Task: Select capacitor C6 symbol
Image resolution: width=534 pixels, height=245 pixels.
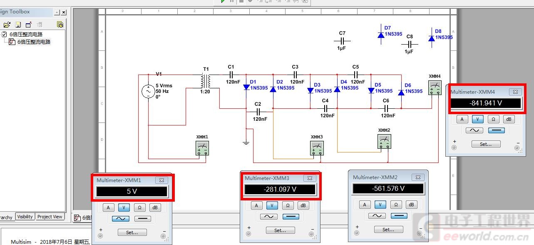Action: 386,108
